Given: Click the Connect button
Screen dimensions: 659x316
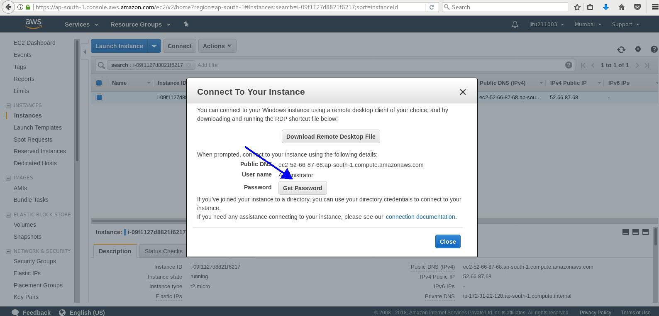Looking at the screenshot, I should click(179, 46).
